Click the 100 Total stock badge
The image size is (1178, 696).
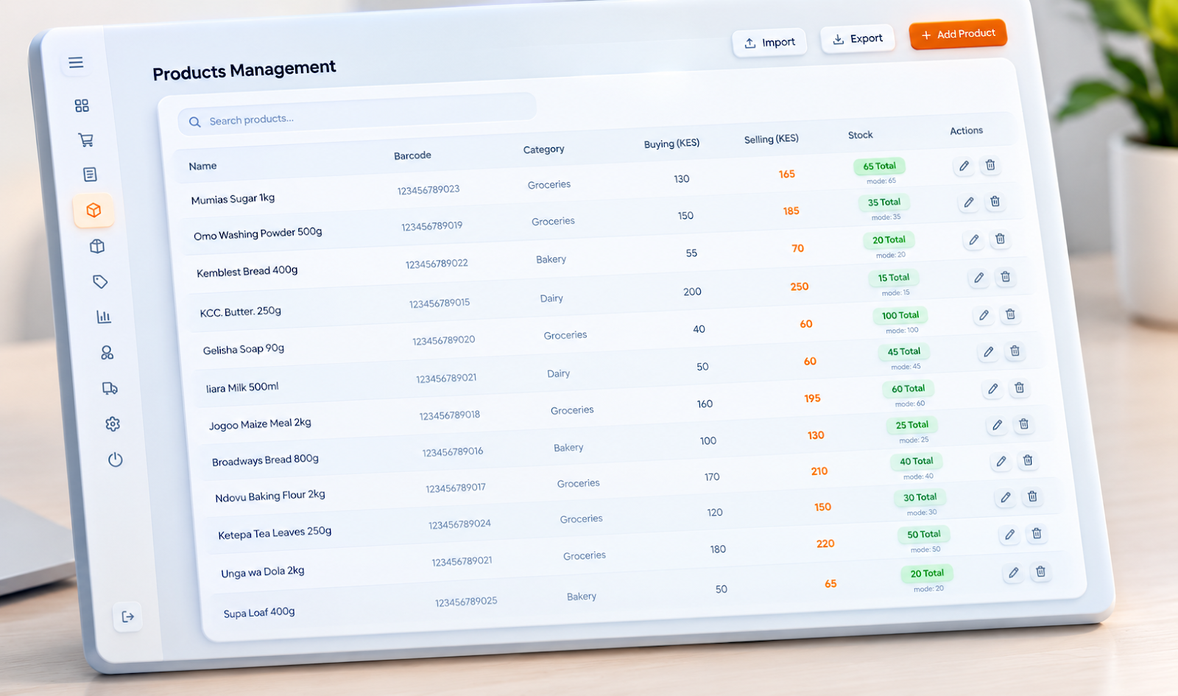tap(900, 315)
